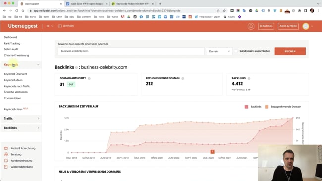Click the Ubersuggest logo
This screenshot has width=322, height=181.
[x=23, y=26]
